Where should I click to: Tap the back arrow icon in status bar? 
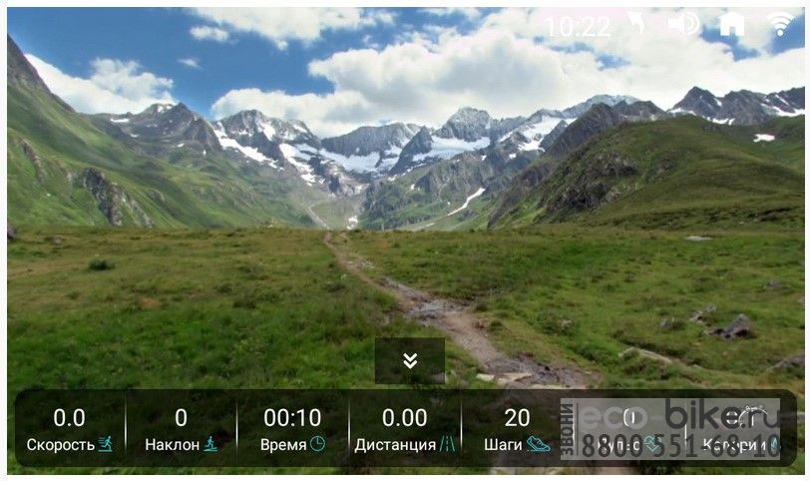pyautogui.click(x=635, y=24)
